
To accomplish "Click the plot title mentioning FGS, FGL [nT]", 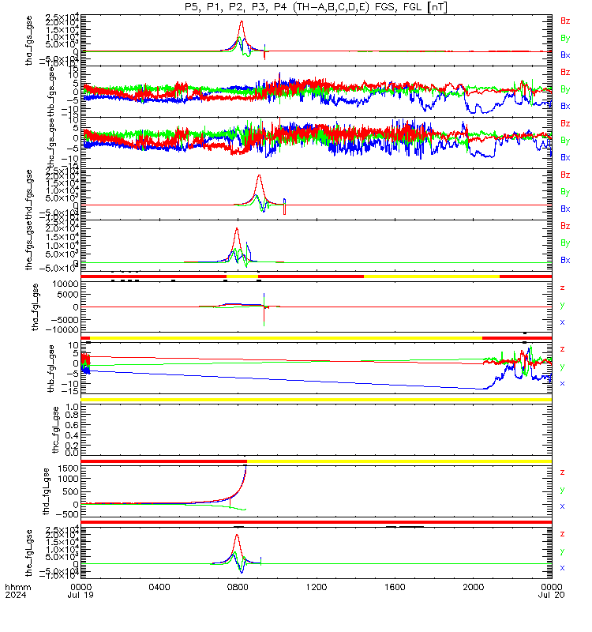I will [x=316, y=7].
